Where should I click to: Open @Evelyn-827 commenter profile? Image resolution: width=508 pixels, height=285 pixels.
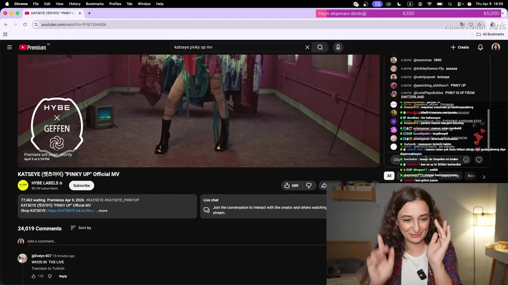pos(42,256)
